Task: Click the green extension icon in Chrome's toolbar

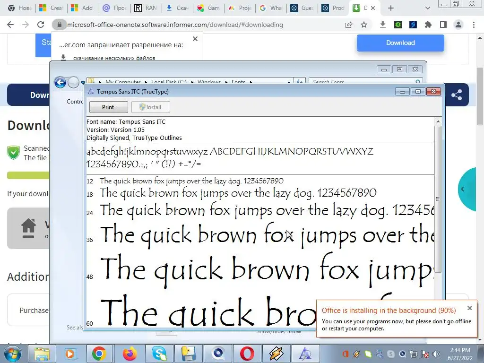Action: [398, 25]
